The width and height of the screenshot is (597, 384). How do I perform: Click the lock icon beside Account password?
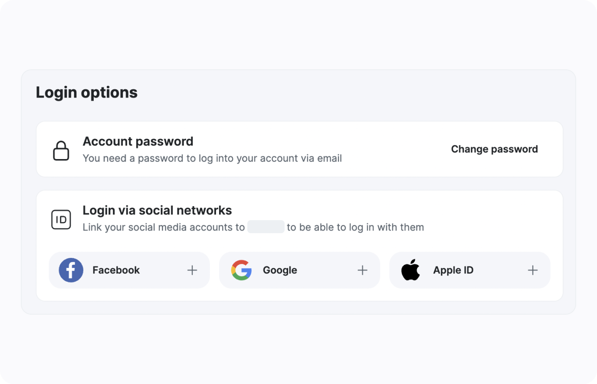pyautogui.click(x=61, y=150)
